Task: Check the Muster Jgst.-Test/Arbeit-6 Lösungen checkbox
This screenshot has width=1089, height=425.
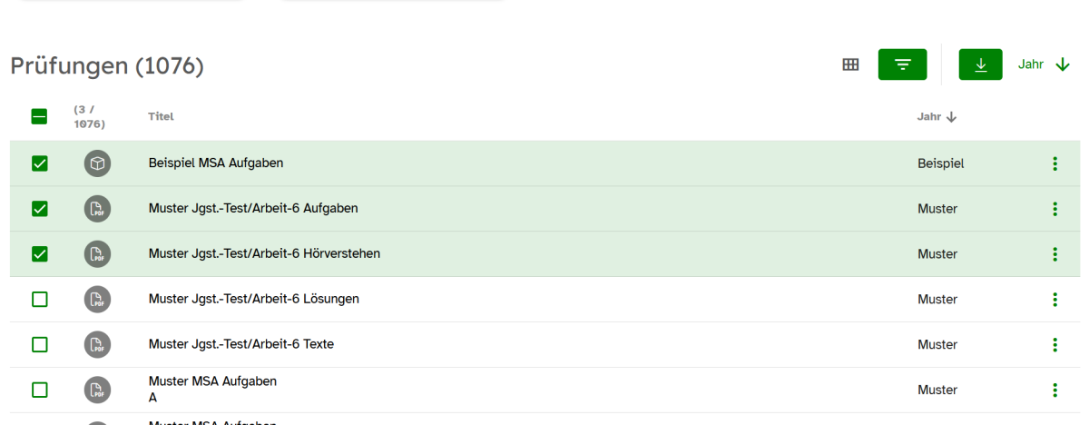Action: point(40,300)
